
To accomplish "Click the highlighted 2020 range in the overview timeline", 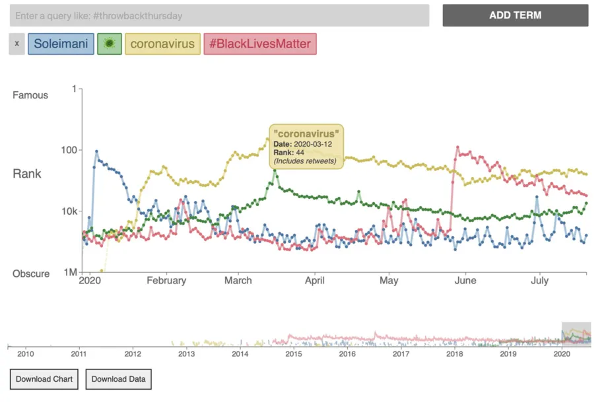I will point(576,334).
